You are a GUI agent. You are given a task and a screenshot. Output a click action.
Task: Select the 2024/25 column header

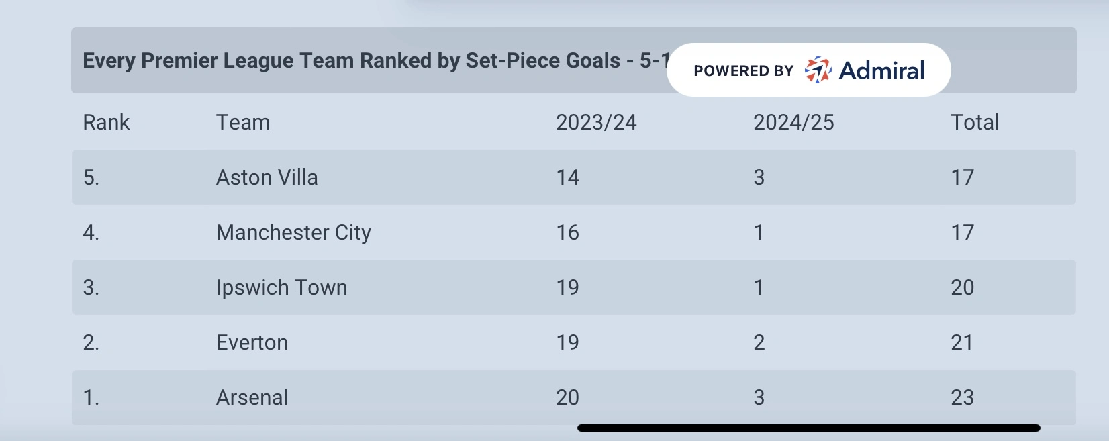pyautogui.click(x=793, y=123)
